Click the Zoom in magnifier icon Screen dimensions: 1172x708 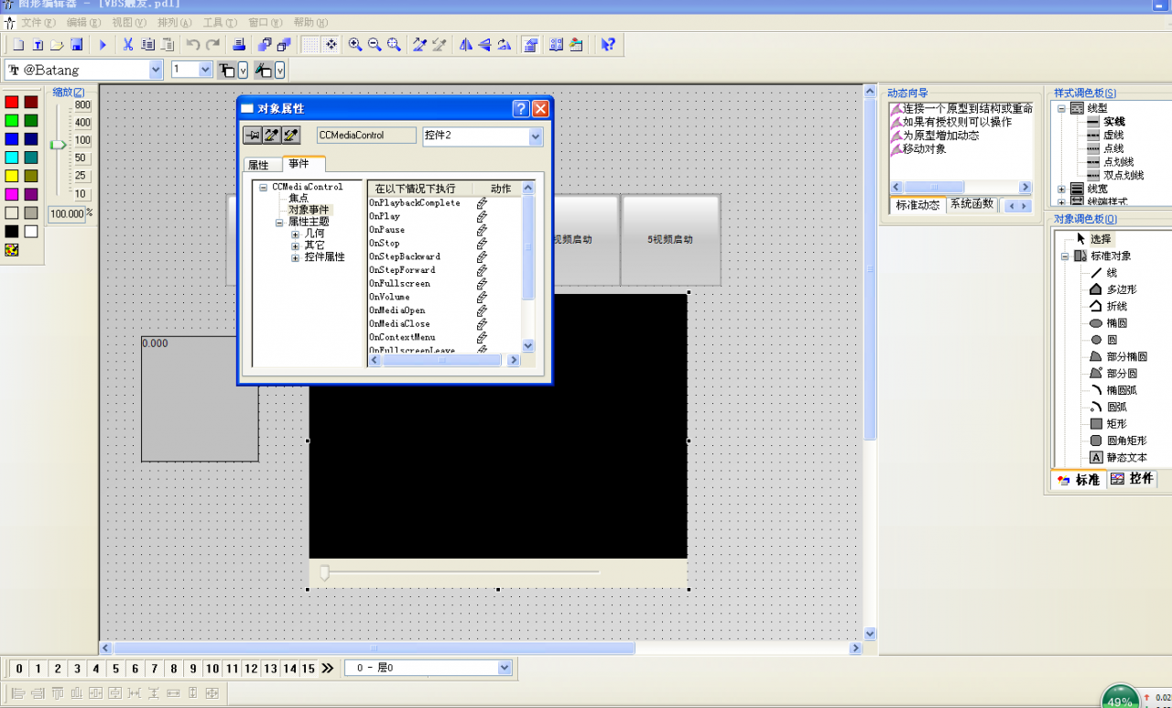(355, 44)
